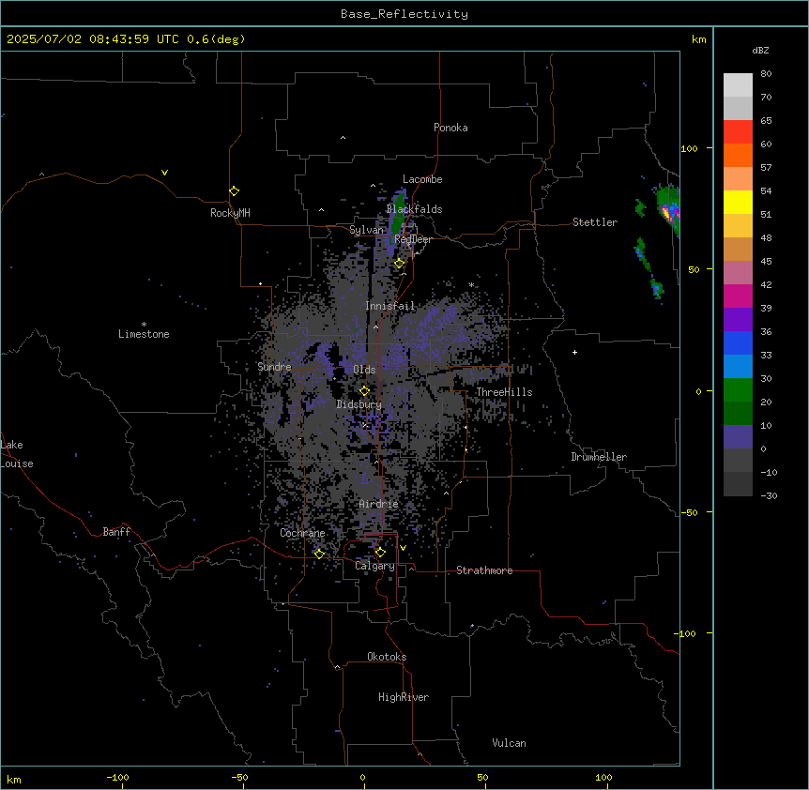Click the Okotoks map label
The image size is (809, 790).
387,657
